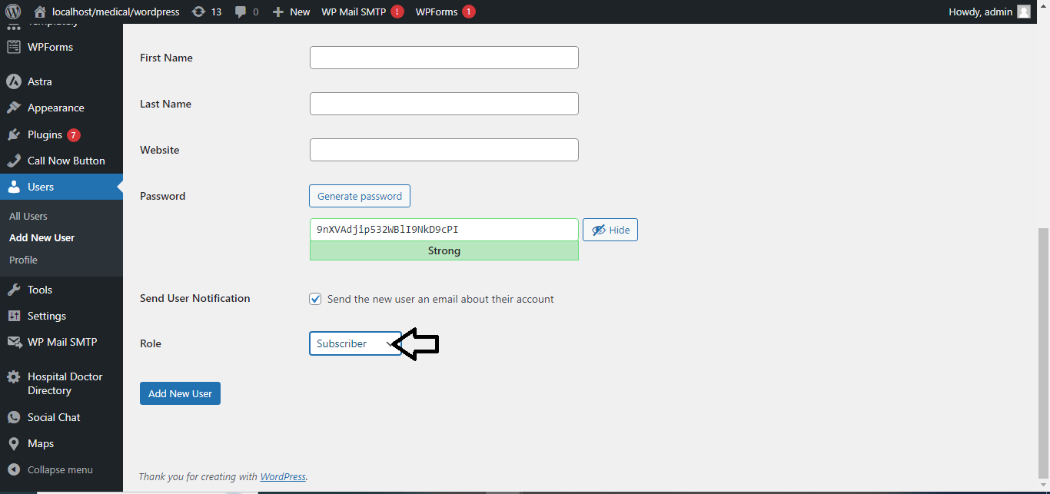The image size is (1050, 494).
Task: Uncheck Send User Notification checkbox
Action: (x=315, y=299)
